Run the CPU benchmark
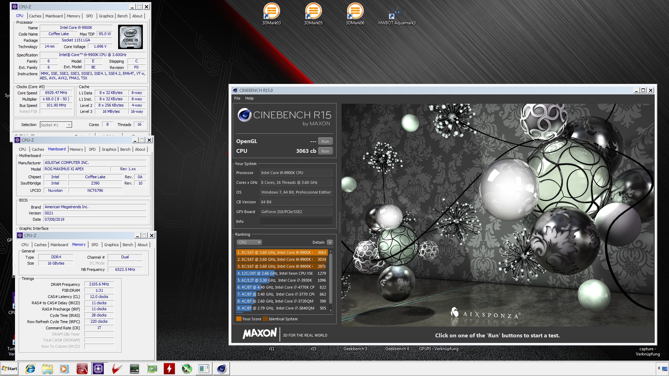Screen dimensions: 669x376 (x=325, y=151)
